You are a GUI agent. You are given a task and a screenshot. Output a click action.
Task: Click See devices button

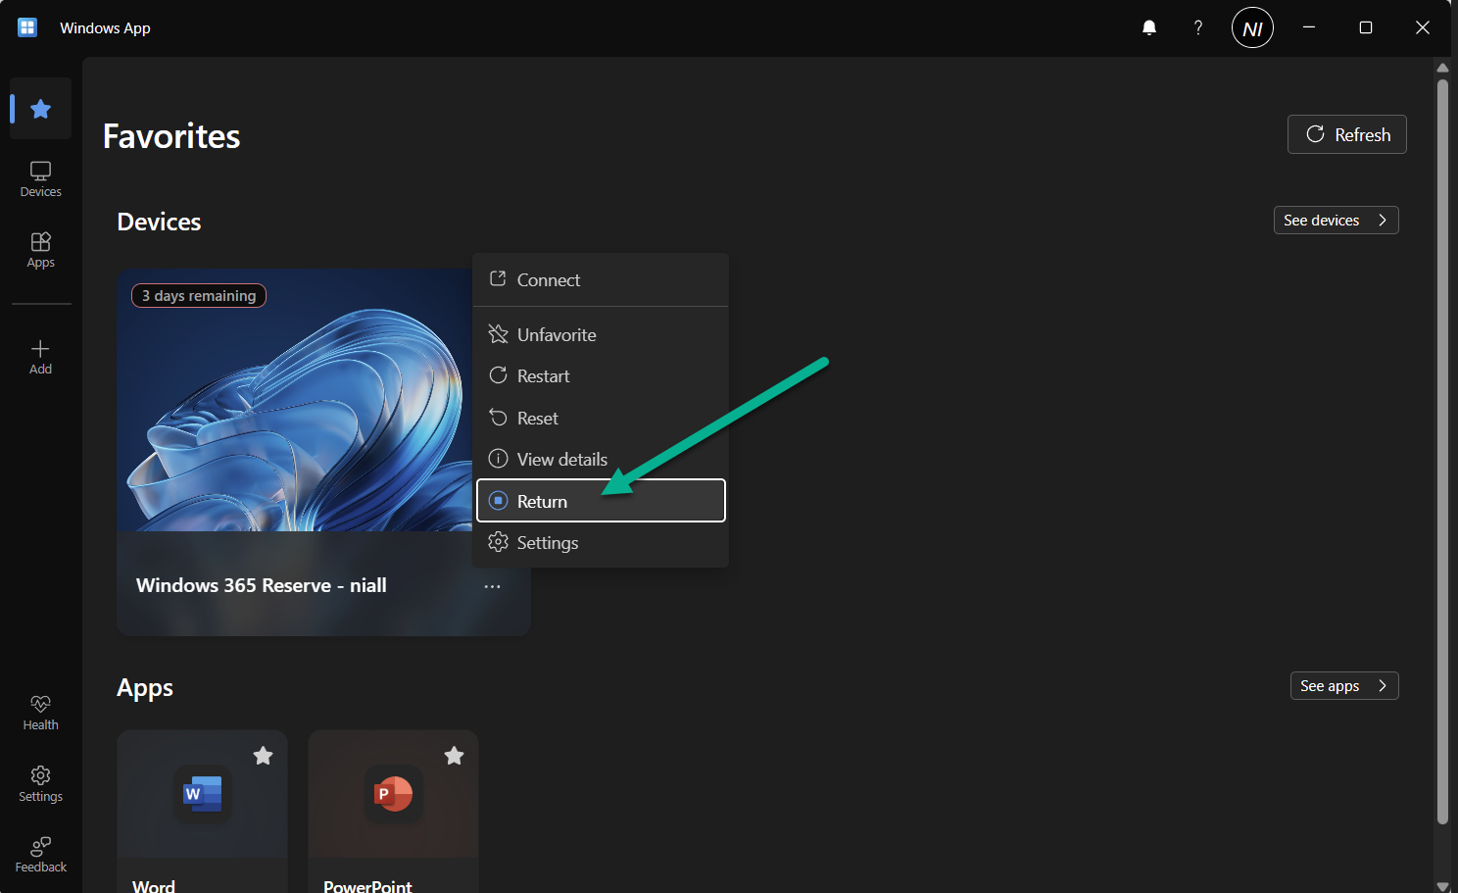tap(1336, 221)
